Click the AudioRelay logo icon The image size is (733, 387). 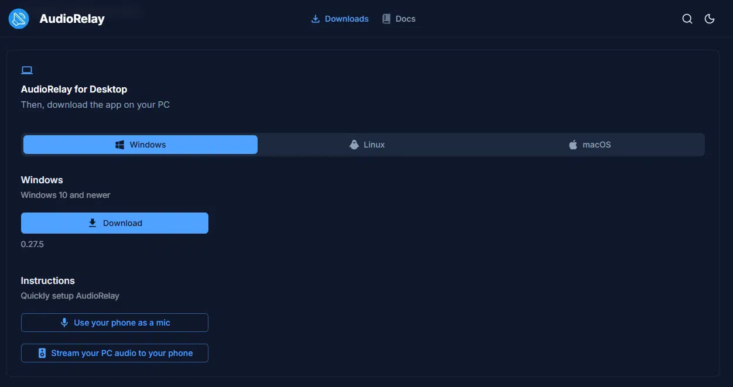pos(19,19)
